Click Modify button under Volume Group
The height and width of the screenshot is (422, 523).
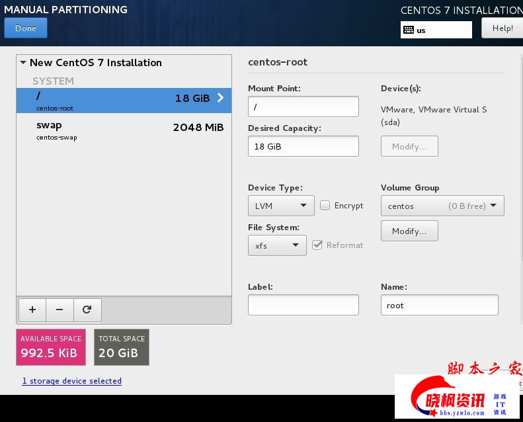(409, 231)
